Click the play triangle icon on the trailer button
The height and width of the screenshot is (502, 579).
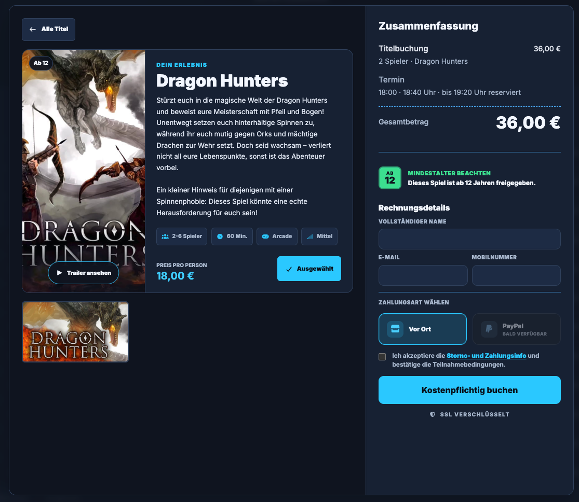tap(59, 273)
